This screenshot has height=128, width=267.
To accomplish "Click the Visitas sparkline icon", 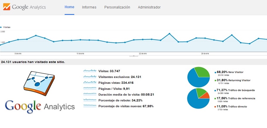I will click(90, 71).
